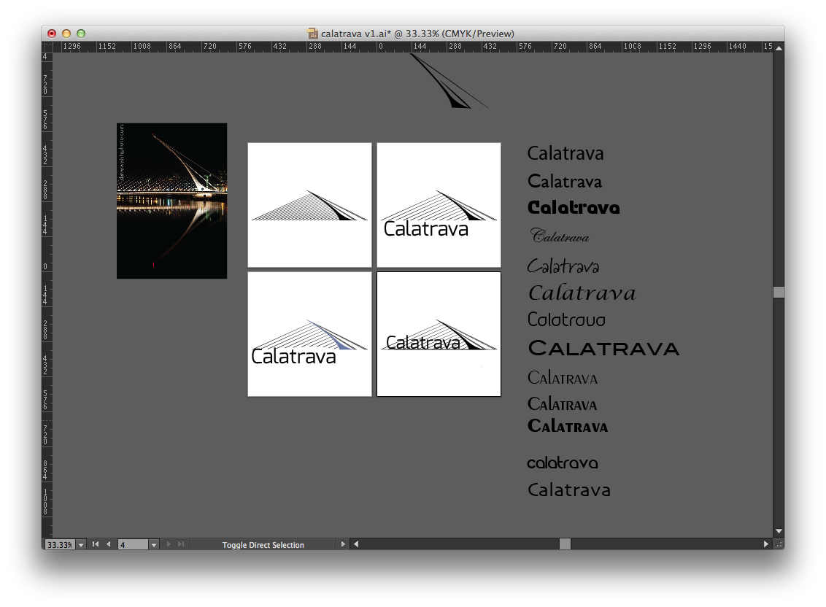826x607 pixels.
Task: Select the black pylon shape above the artboards
Action: tap(449, 80)
